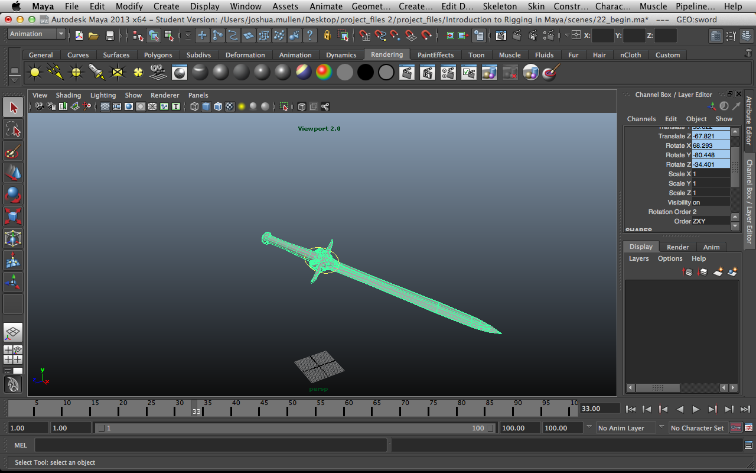Open the 3D Paint tool shelf icon
Viewport: 756px width, 473px height.
point(551,73)
